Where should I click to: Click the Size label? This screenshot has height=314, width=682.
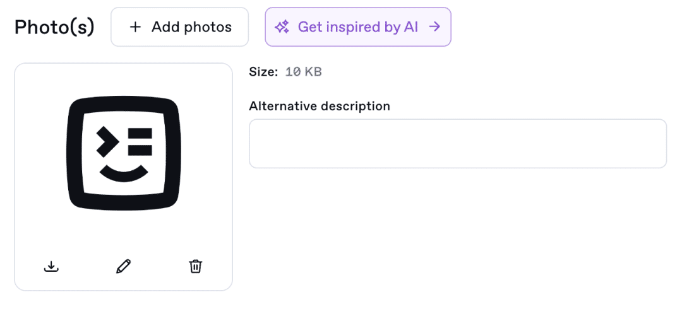263,72
